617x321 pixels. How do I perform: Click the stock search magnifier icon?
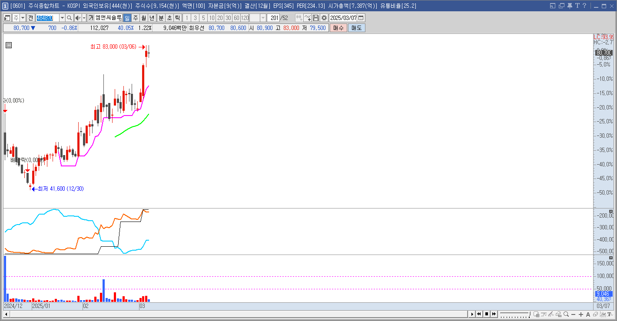[69, 18]
